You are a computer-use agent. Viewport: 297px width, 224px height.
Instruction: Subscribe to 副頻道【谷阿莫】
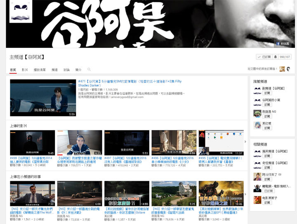tap(267, 93)
